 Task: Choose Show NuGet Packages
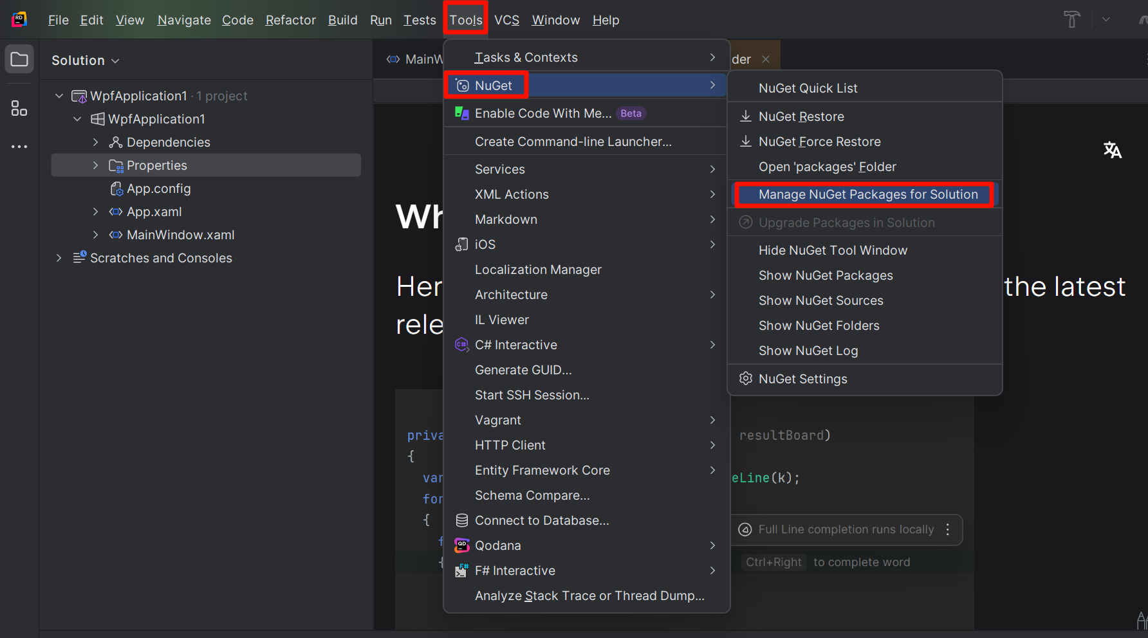tap(864, 275)
